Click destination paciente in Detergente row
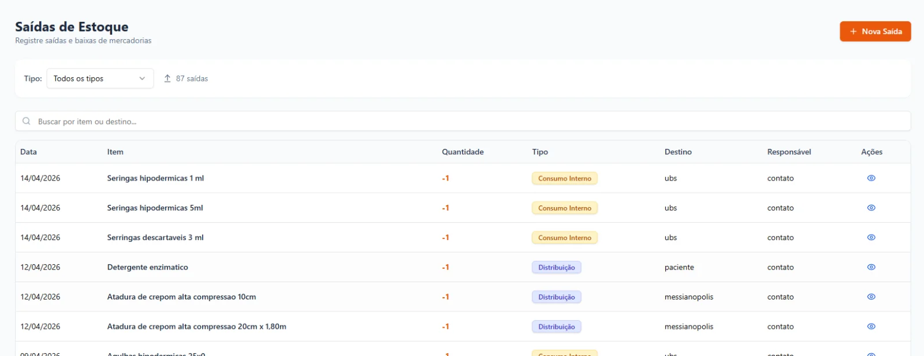Screen dimensions: 924x356 [679, 267]
